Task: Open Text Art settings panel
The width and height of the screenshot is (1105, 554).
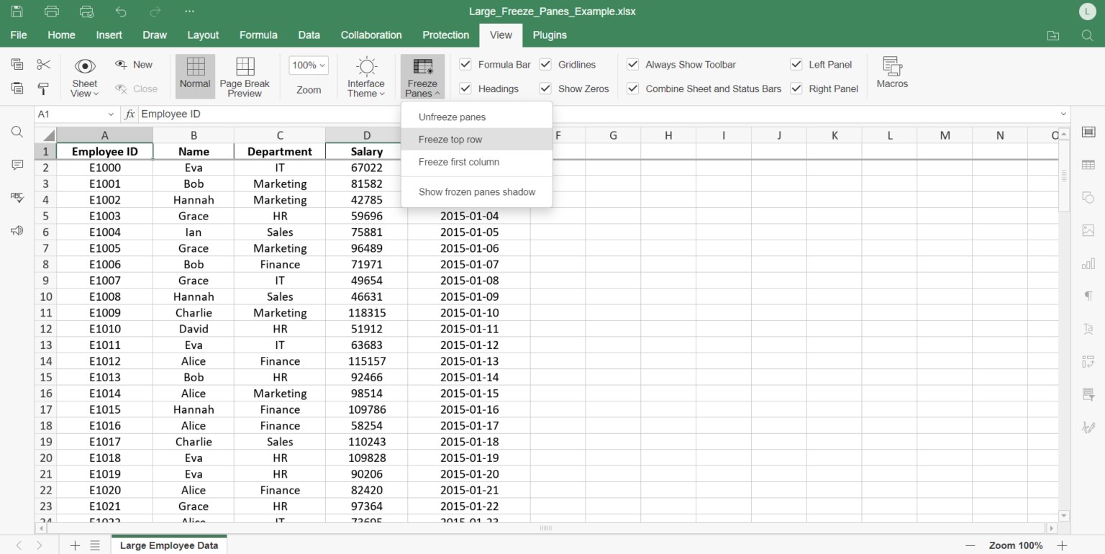Action: pos(1088,328)
